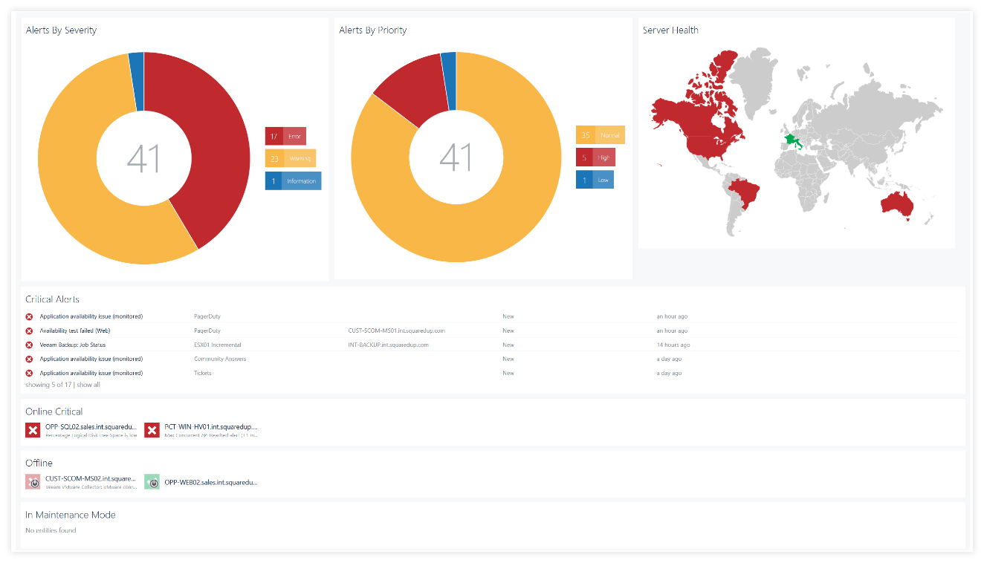984x563 pixels.
Task: Click green power icon for OPP-WEB02
Action: pyautogui.click(x=152, y=482)
